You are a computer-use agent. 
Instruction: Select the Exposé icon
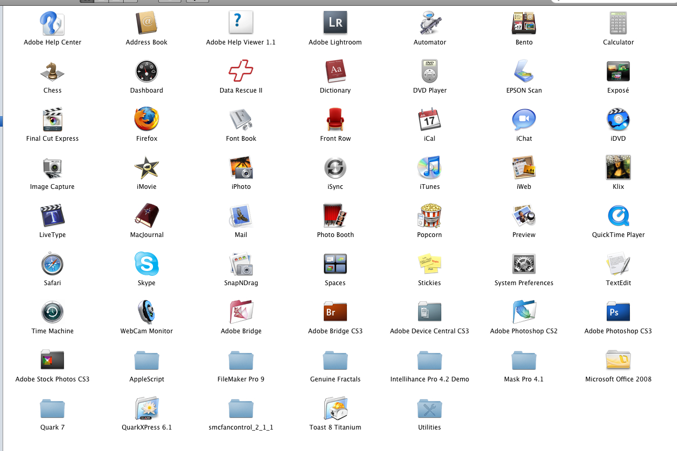pos(618,71)
